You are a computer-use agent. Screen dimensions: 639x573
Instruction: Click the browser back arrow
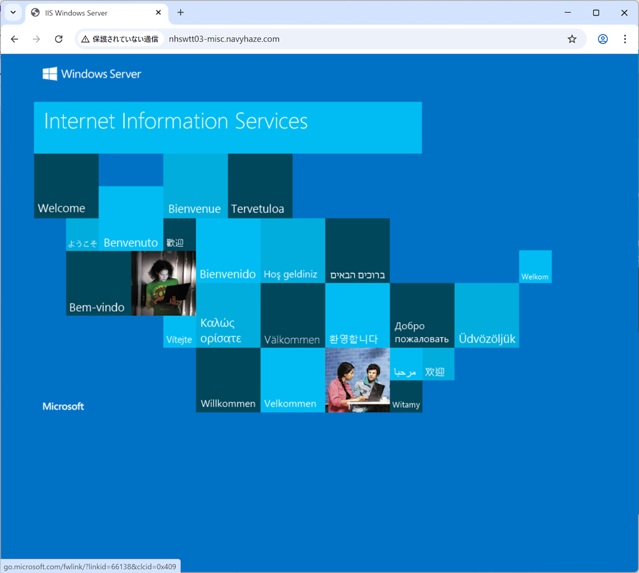(14, 39)
